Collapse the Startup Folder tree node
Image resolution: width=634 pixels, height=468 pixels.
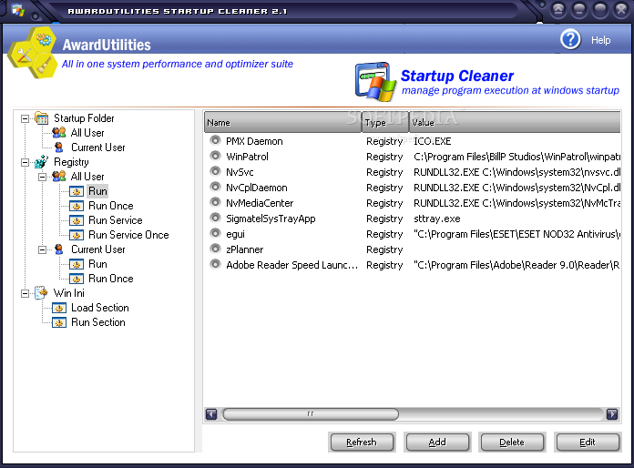pyautogui.click(x=26, y=118)
